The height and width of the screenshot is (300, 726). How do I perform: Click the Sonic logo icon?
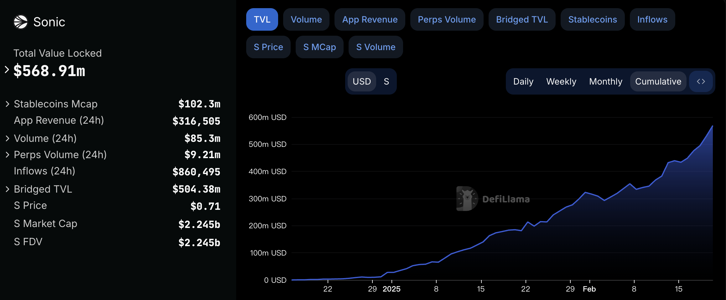coord(21,22)
